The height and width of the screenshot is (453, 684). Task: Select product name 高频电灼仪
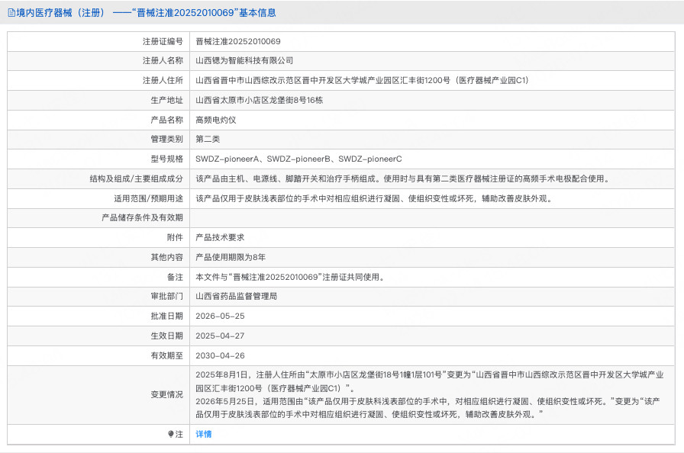point(215,120)
